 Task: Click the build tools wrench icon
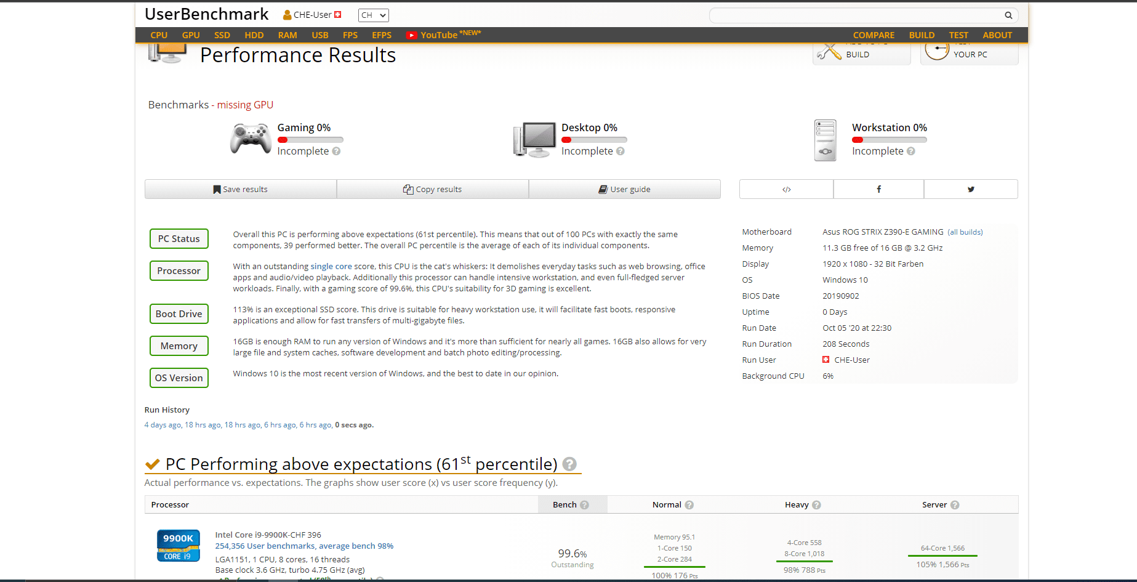(x=829, y=52)
